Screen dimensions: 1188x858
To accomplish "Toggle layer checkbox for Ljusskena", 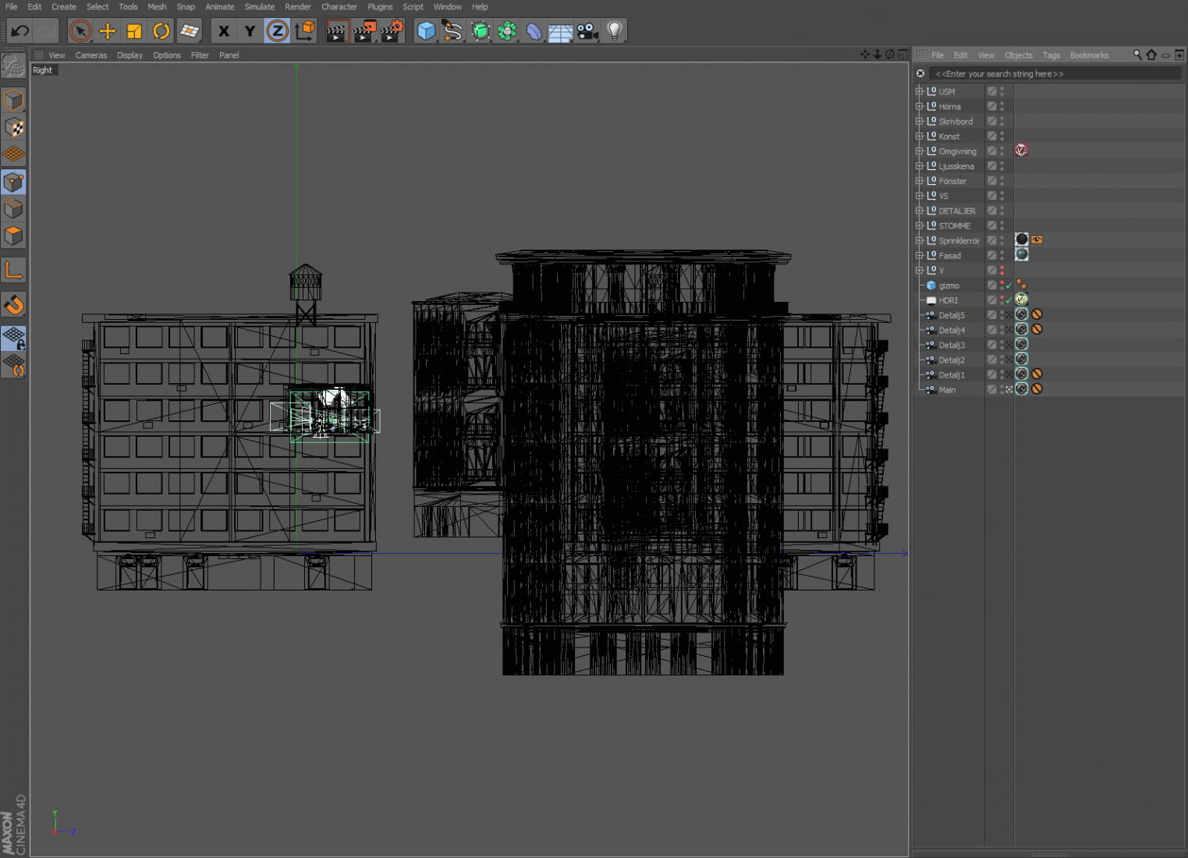I will click(x=991, y=166).
